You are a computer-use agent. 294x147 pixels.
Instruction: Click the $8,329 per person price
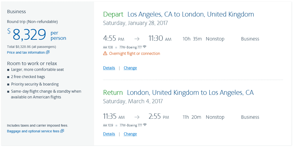coord(29,35)
